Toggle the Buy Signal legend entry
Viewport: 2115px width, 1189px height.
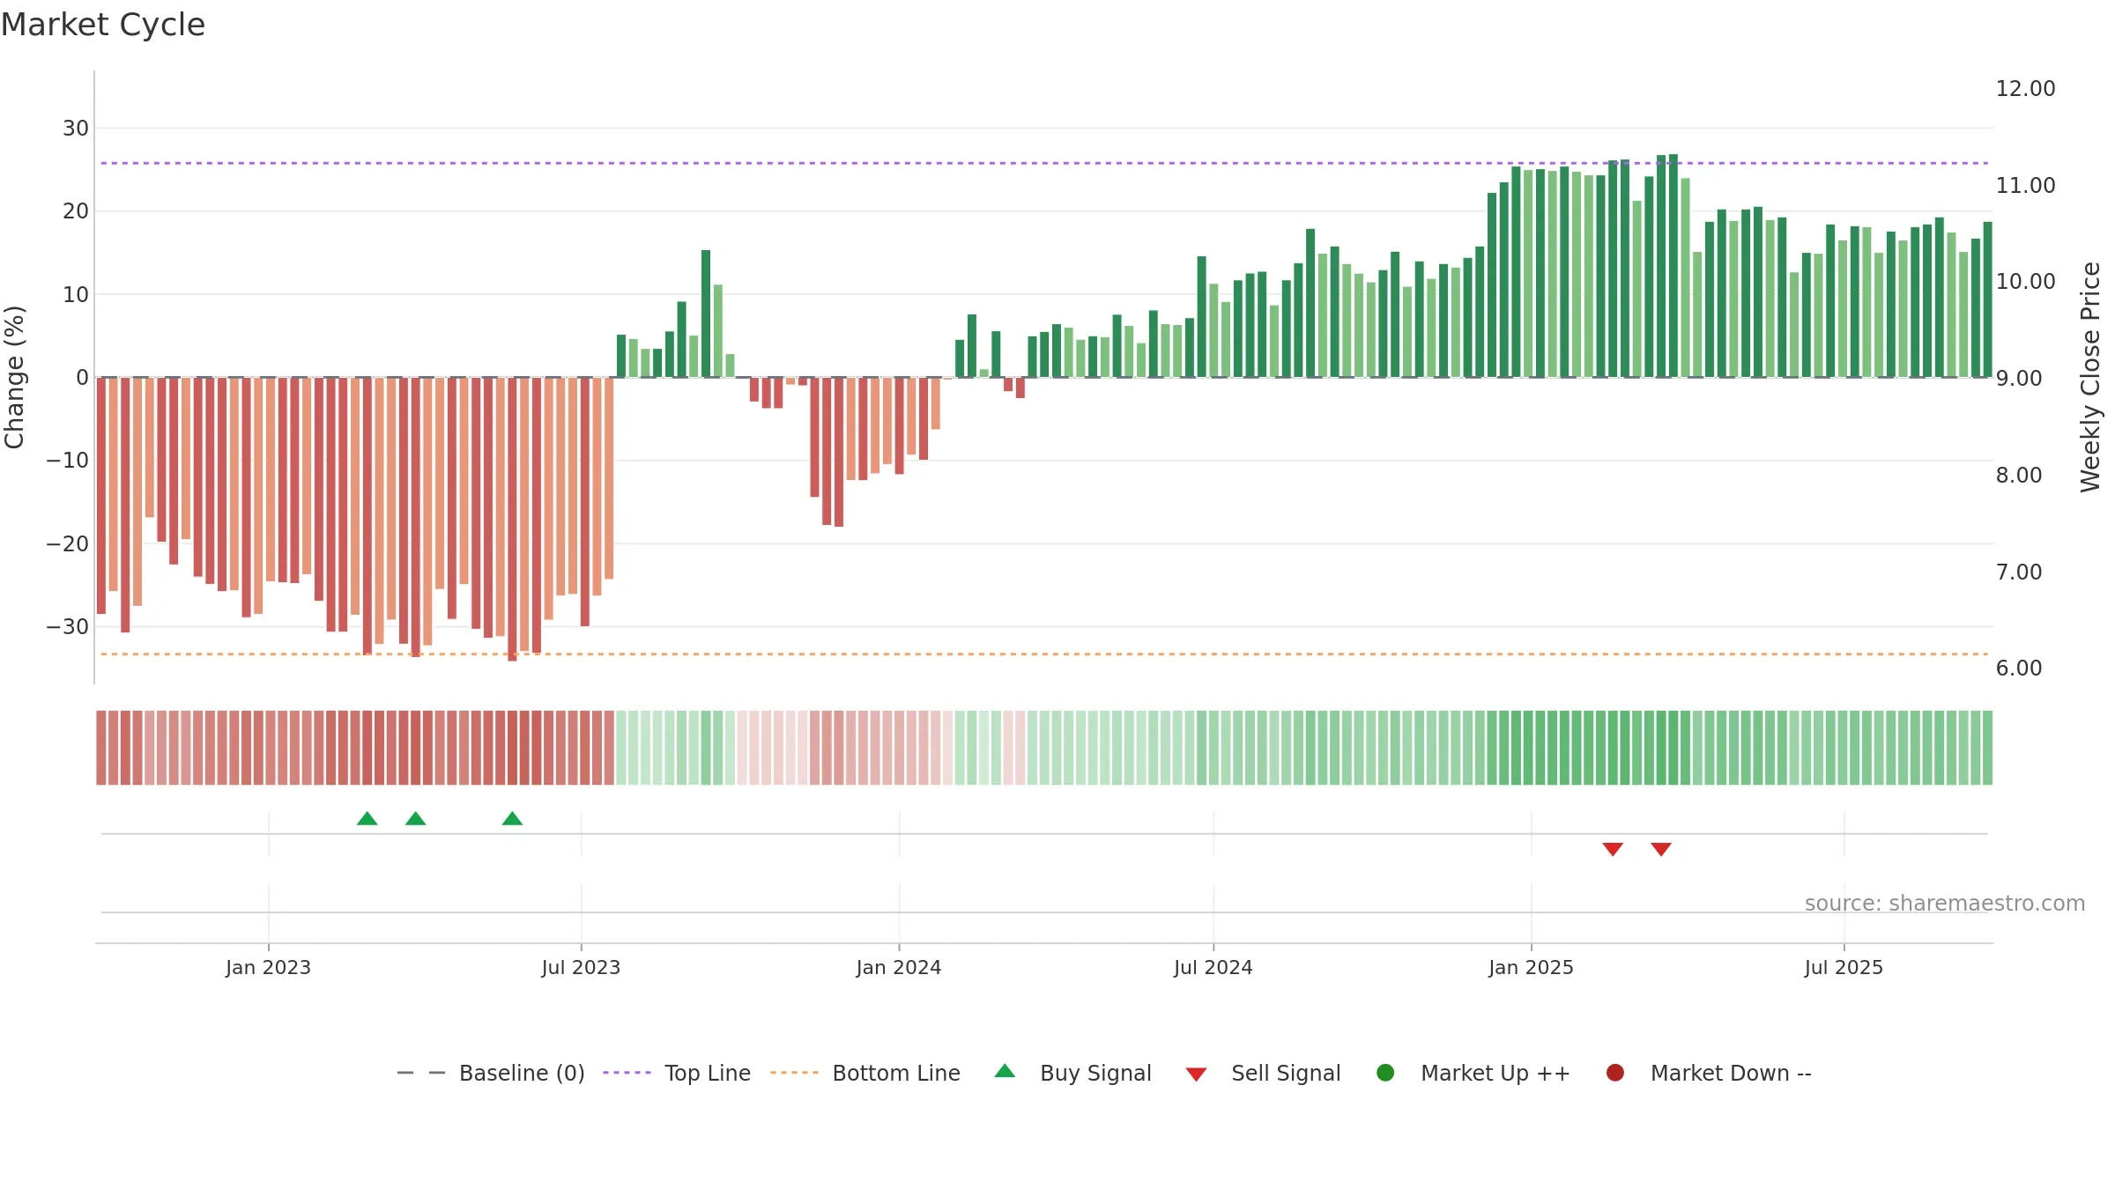tap(1072, 1073)
